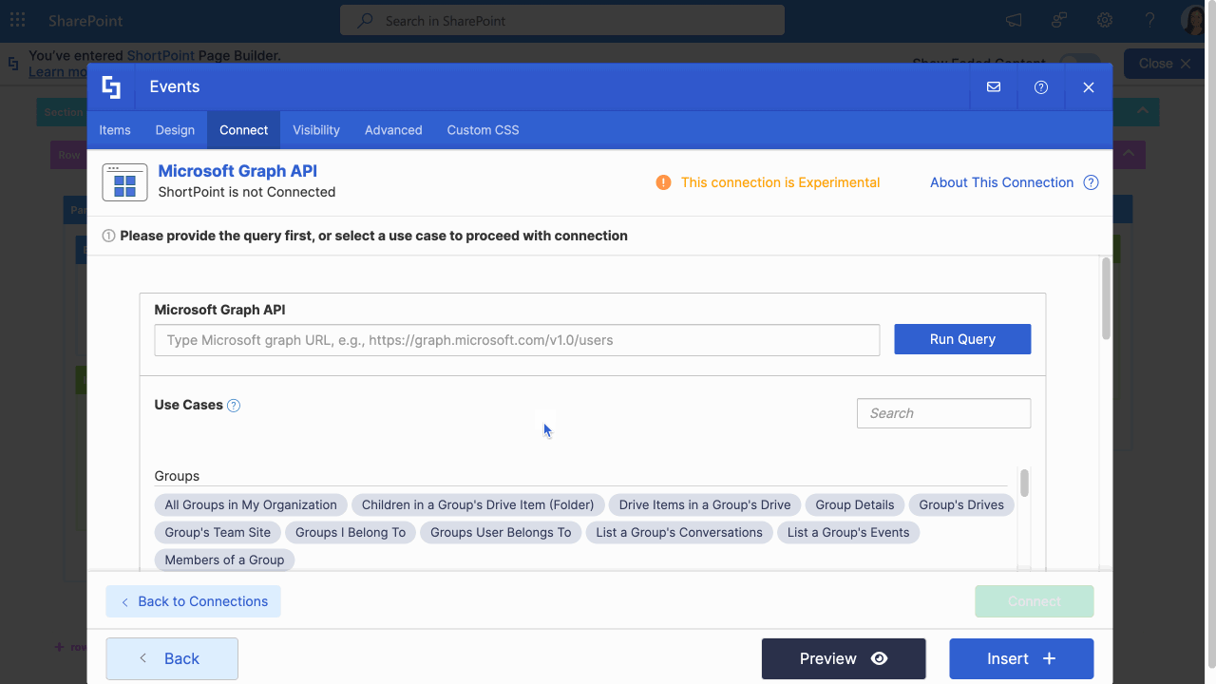The height and width of the screenshot is (684, 1216).
Task: Click the Run Query button
Action: pyautogui.click(x=962, y=339)
